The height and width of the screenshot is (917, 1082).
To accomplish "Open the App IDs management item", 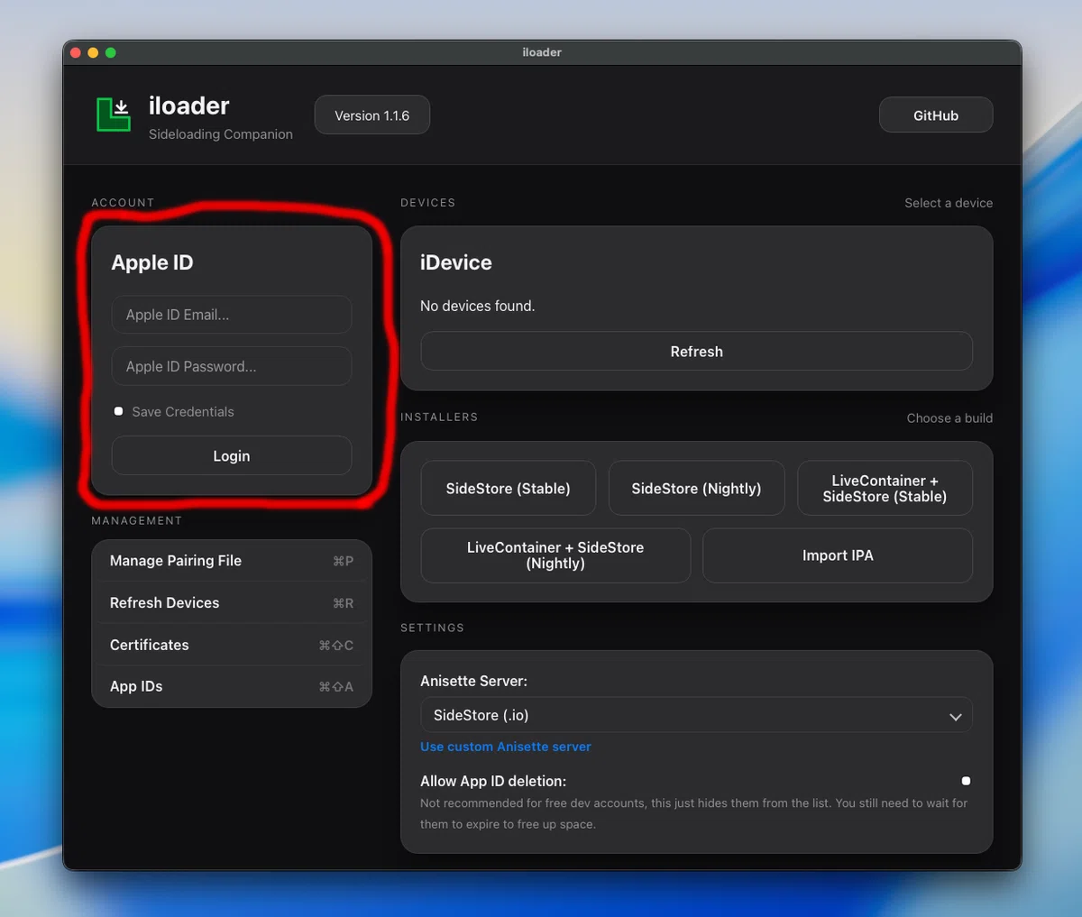I will coord(232,686).
